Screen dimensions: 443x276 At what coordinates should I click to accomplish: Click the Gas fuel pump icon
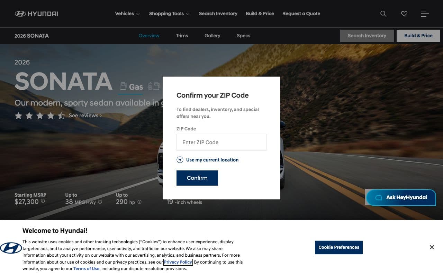point(123,86)
